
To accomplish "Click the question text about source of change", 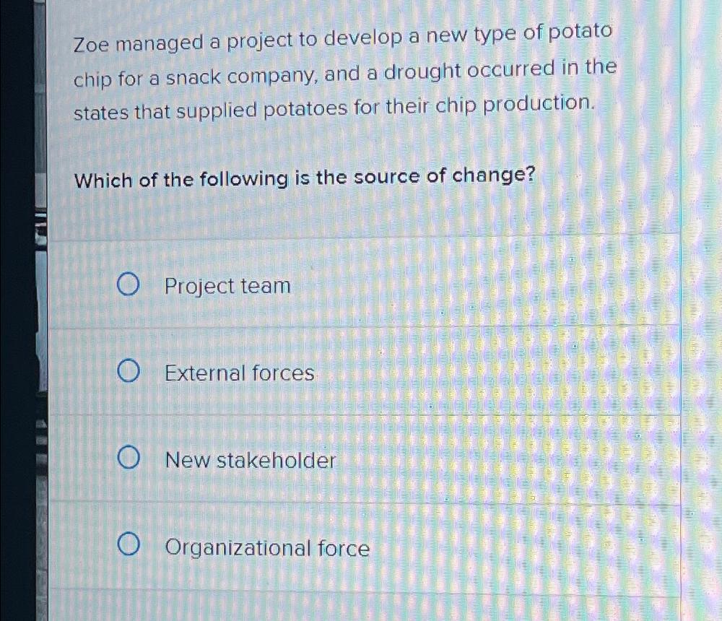I will [304, 177].
